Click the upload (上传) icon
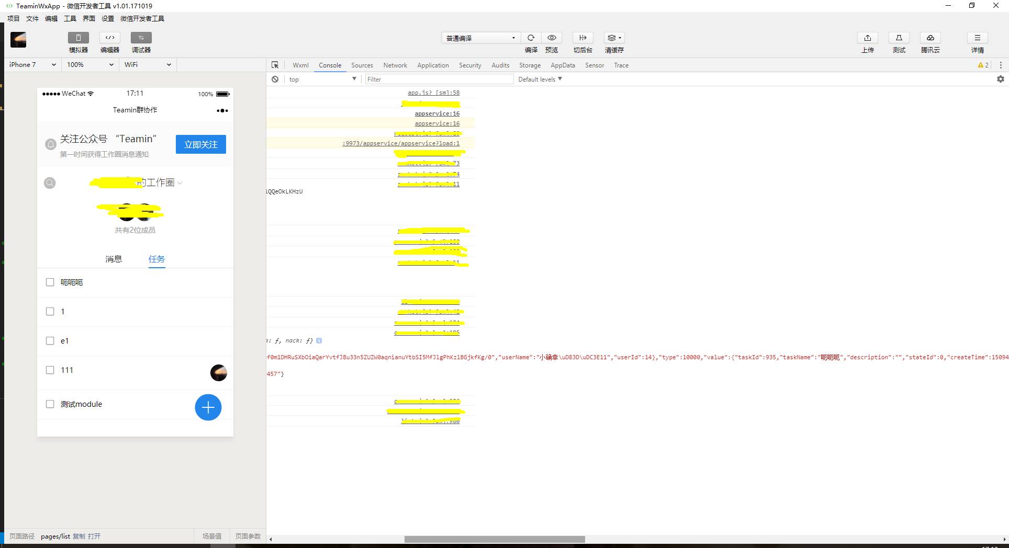Image resolution: width=1009 pixels, height=548 pixels. (x=867, y=38)
